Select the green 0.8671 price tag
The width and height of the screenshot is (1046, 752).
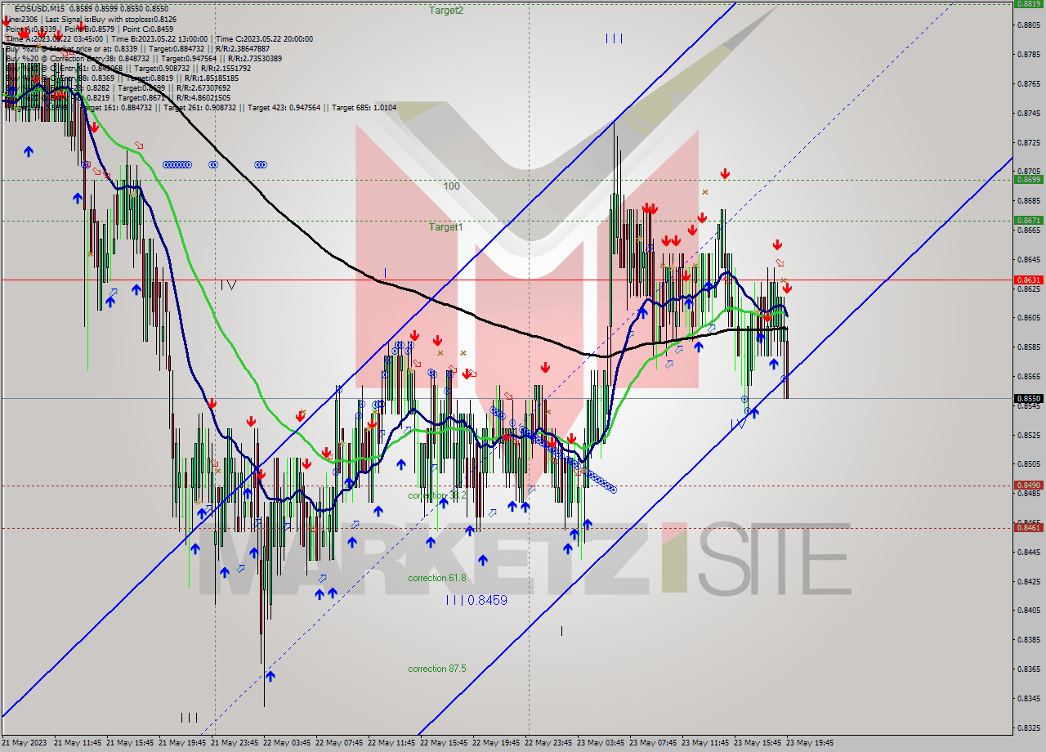pos(1028,220)
